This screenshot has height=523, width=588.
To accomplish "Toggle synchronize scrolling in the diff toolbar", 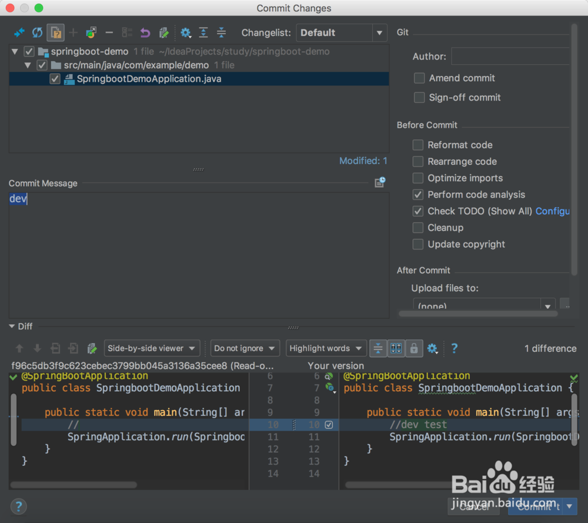I will point(396,348).
